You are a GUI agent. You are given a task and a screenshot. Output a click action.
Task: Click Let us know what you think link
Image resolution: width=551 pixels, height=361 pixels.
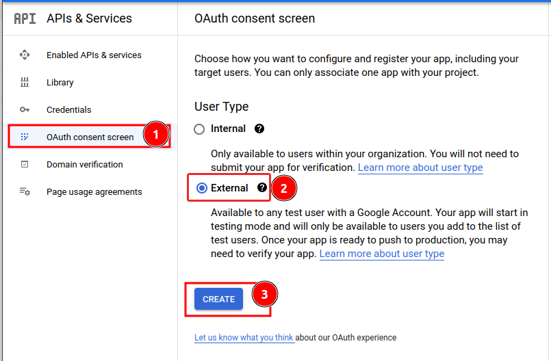point(244,338)
